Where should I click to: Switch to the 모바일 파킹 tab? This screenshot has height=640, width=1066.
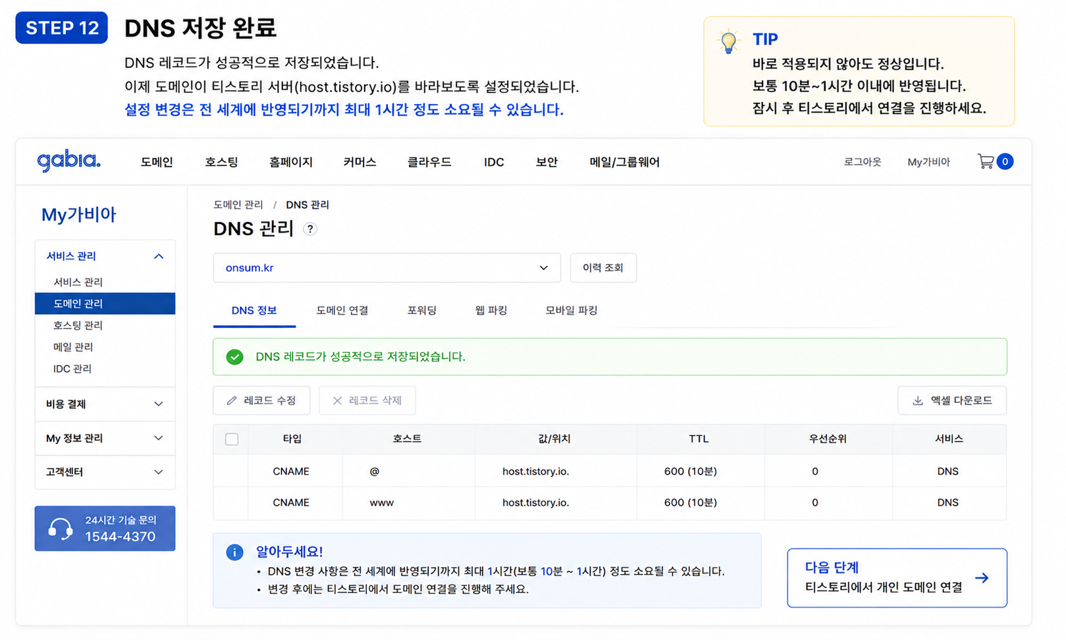(572, 311)
